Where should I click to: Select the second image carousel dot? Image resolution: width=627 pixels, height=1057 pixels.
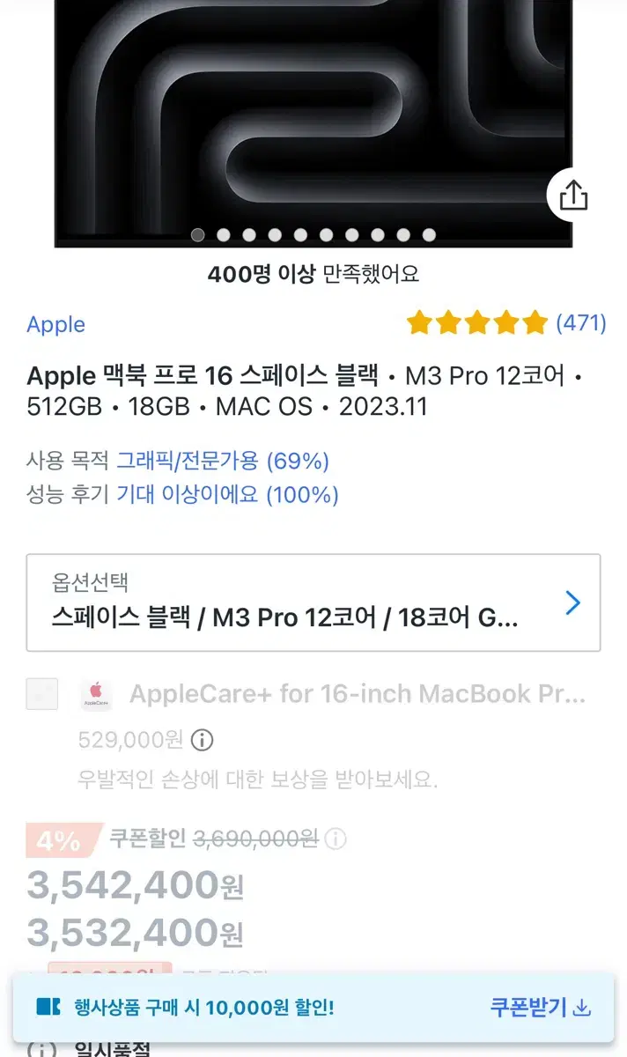click(x=224, y=235)
